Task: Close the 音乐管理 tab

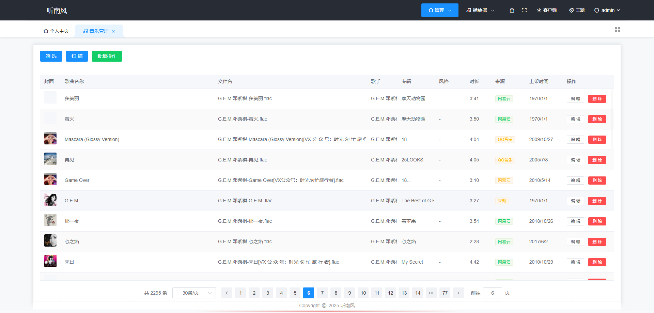Action: 113,31
